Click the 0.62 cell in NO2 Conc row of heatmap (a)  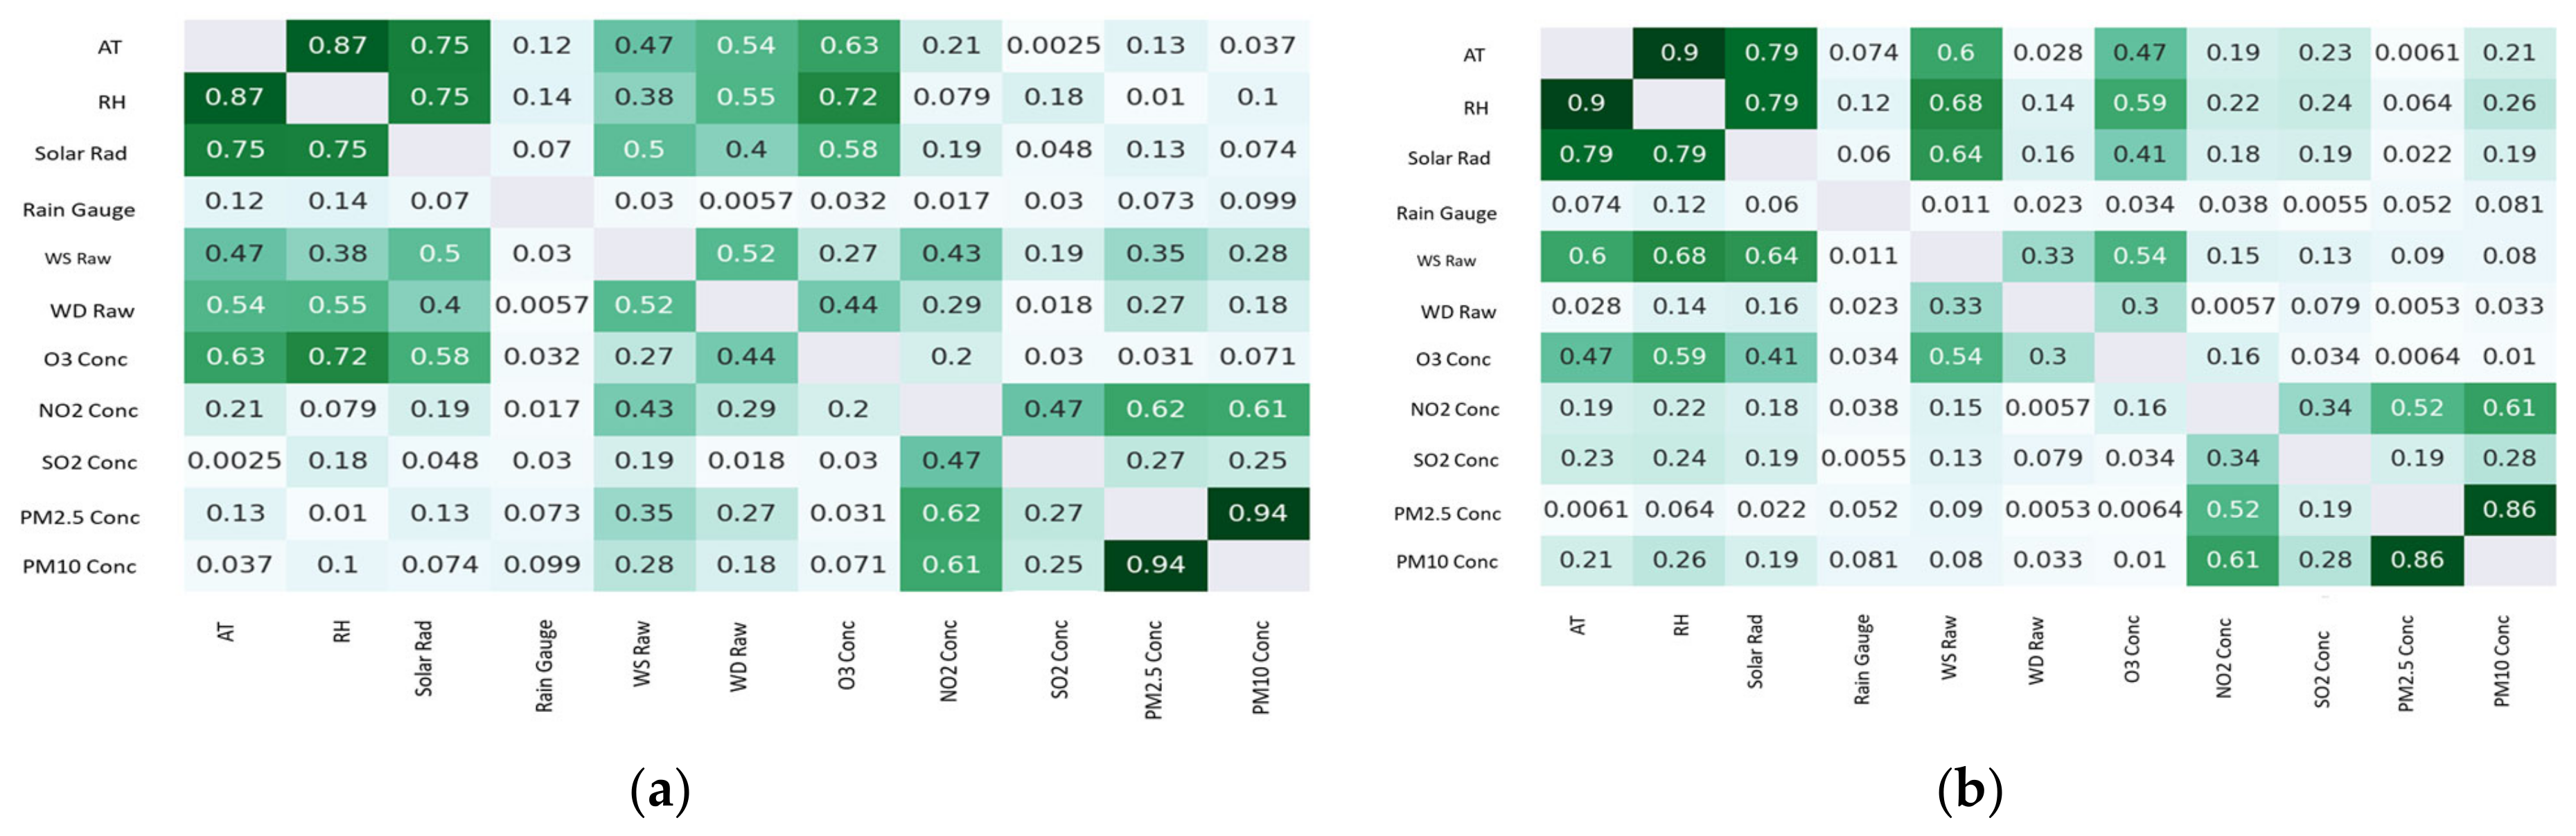coord(1155,409)
